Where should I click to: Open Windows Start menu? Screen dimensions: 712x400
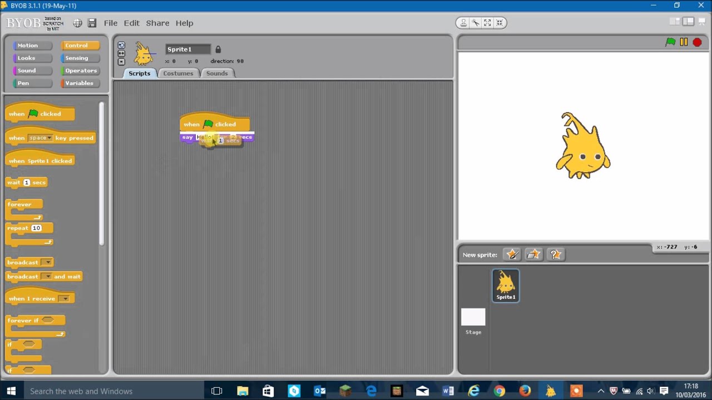(11, 391)
